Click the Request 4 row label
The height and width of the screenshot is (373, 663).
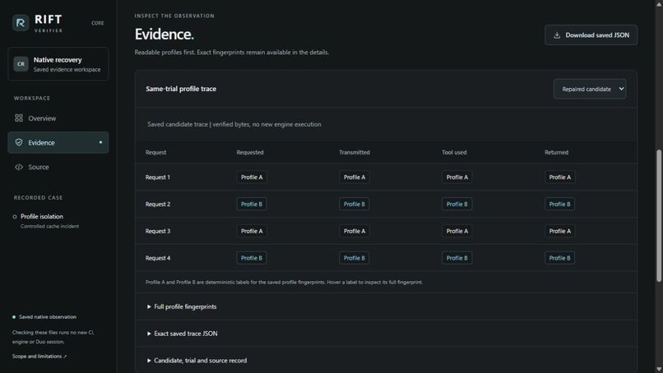pos(158,258)
